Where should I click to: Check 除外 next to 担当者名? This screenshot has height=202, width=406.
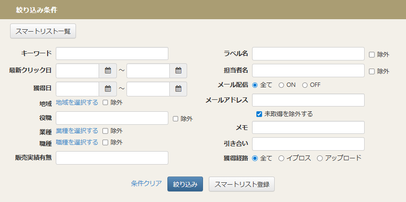(372, 71)
